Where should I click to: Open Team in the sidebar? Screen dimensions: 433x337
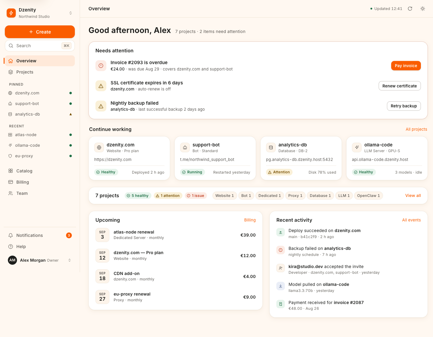click(40, 193)
